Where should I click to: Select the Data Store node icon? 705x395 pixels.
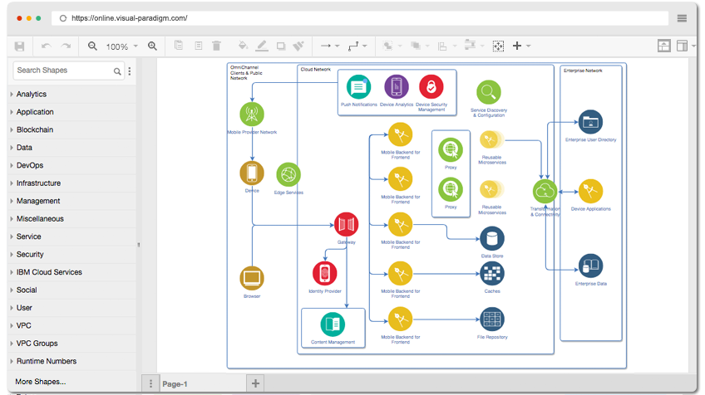tap(492, 238)
